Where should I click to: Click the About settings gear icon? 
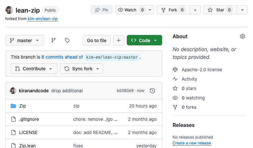pyautogui.click(x=242, y=36)
